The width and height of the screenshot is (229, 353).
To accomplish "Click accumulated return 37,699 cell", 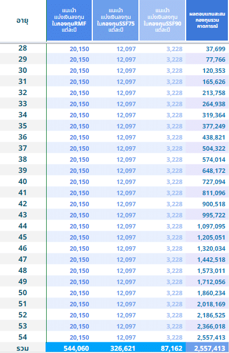I will click(216, 49).
